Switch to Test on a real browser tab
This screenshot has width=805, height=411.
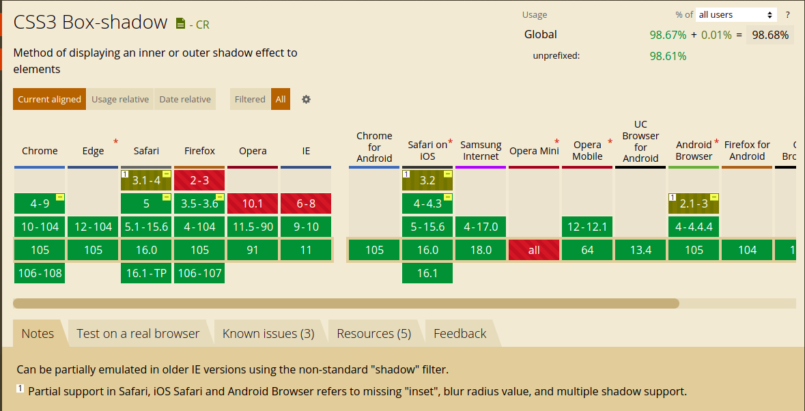(x=138, y=334)
